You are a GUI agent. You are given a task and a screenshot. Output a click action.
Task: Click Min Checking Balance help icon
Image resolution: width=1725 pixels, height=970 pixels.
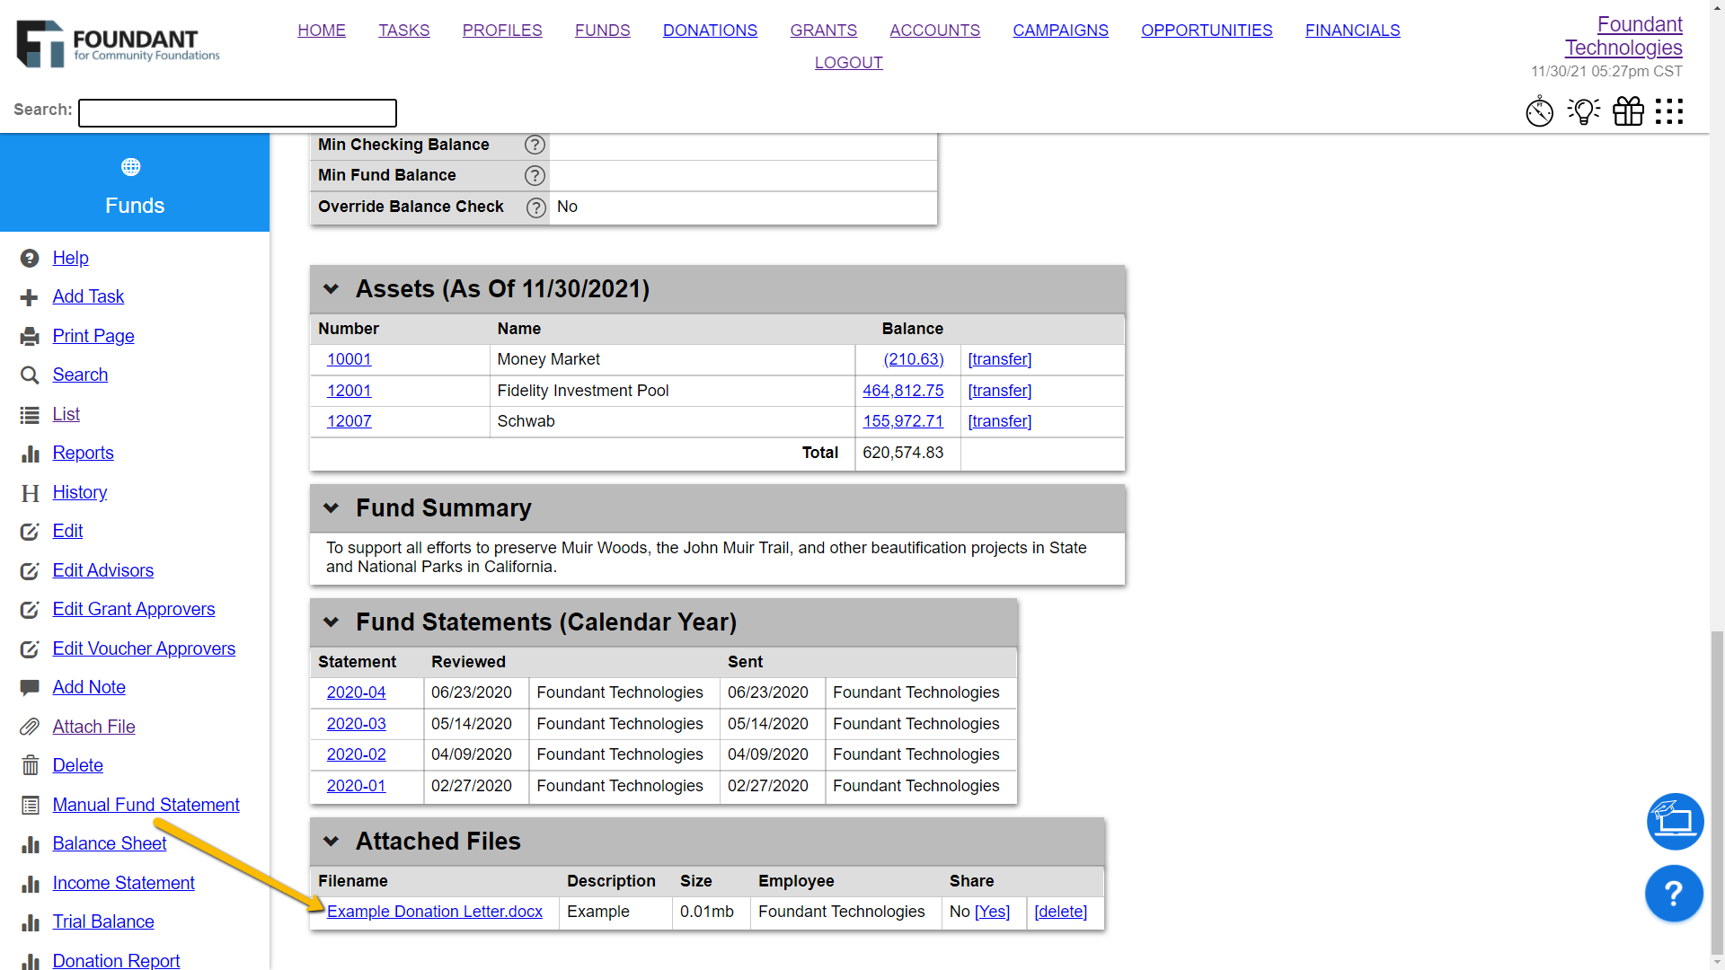[x=535, y=145]
